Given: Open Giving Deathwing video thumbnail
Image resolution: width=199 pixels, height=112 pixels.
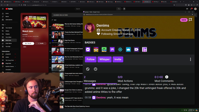Looking at the screenshot, I should [58, 68].
